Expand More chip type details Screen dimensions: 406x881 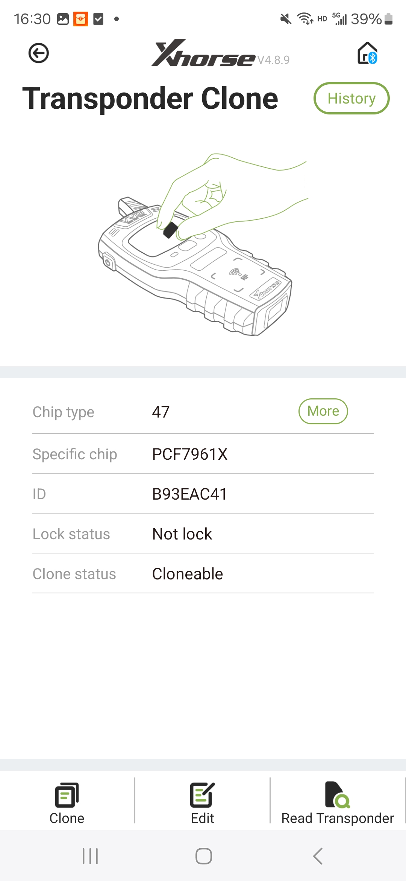323,411
